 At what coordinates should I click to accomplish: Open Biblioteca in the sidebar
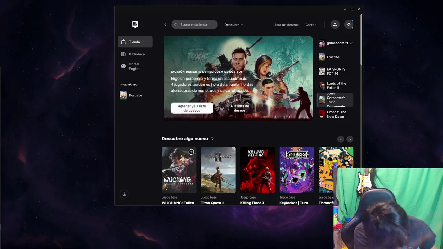point(135,54)
